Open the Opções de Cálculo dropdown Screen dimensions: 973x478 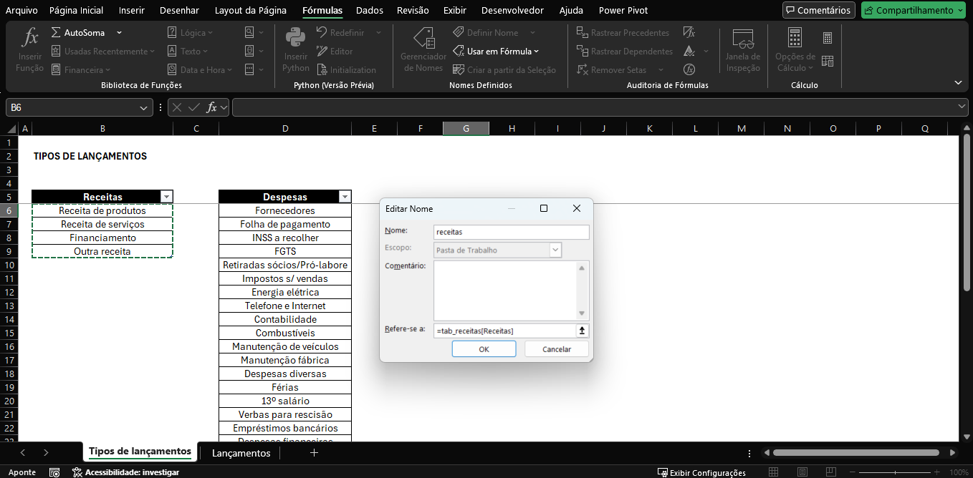[x=795, y=49]
